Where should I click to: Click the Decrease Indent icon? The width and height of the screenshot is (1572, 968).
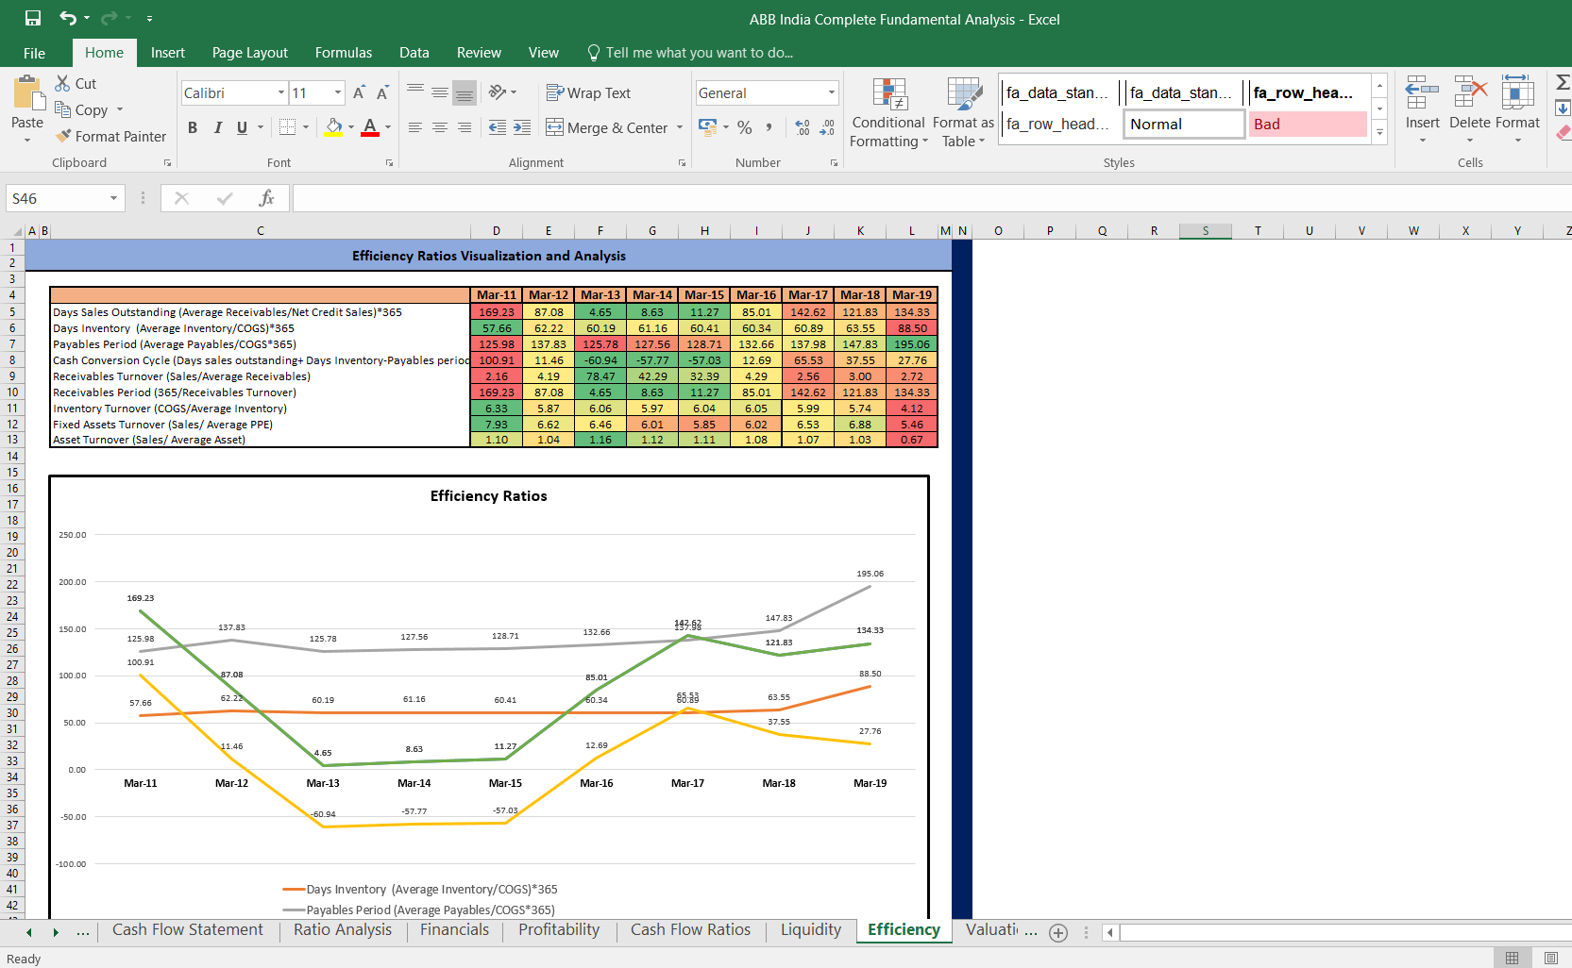tap(498, 127)
